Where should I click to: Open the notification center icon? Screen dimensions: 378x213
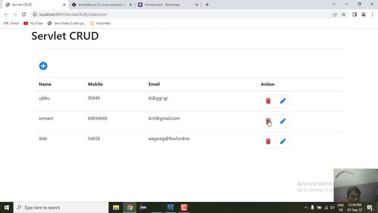coord(370,208)
